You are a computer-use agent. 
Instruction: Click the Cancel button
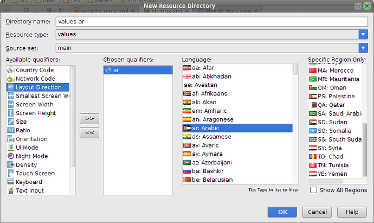pos(317,212)
